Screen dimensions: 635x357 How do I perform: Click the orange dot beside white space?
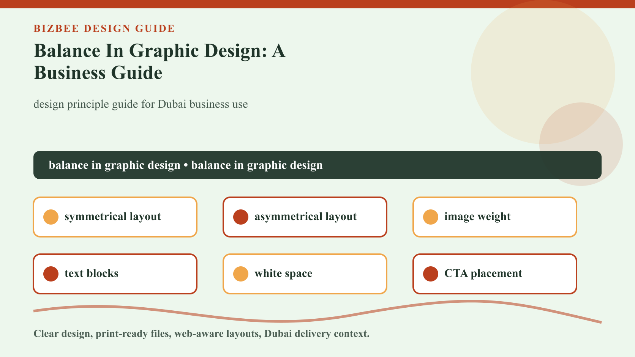tap(241, 274)
